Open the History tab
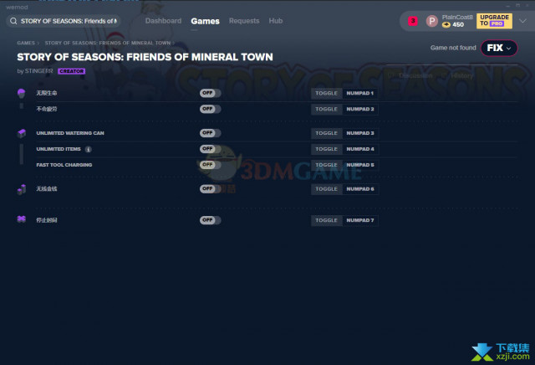Viewport: 535px width, 365px height. point(457,75)
